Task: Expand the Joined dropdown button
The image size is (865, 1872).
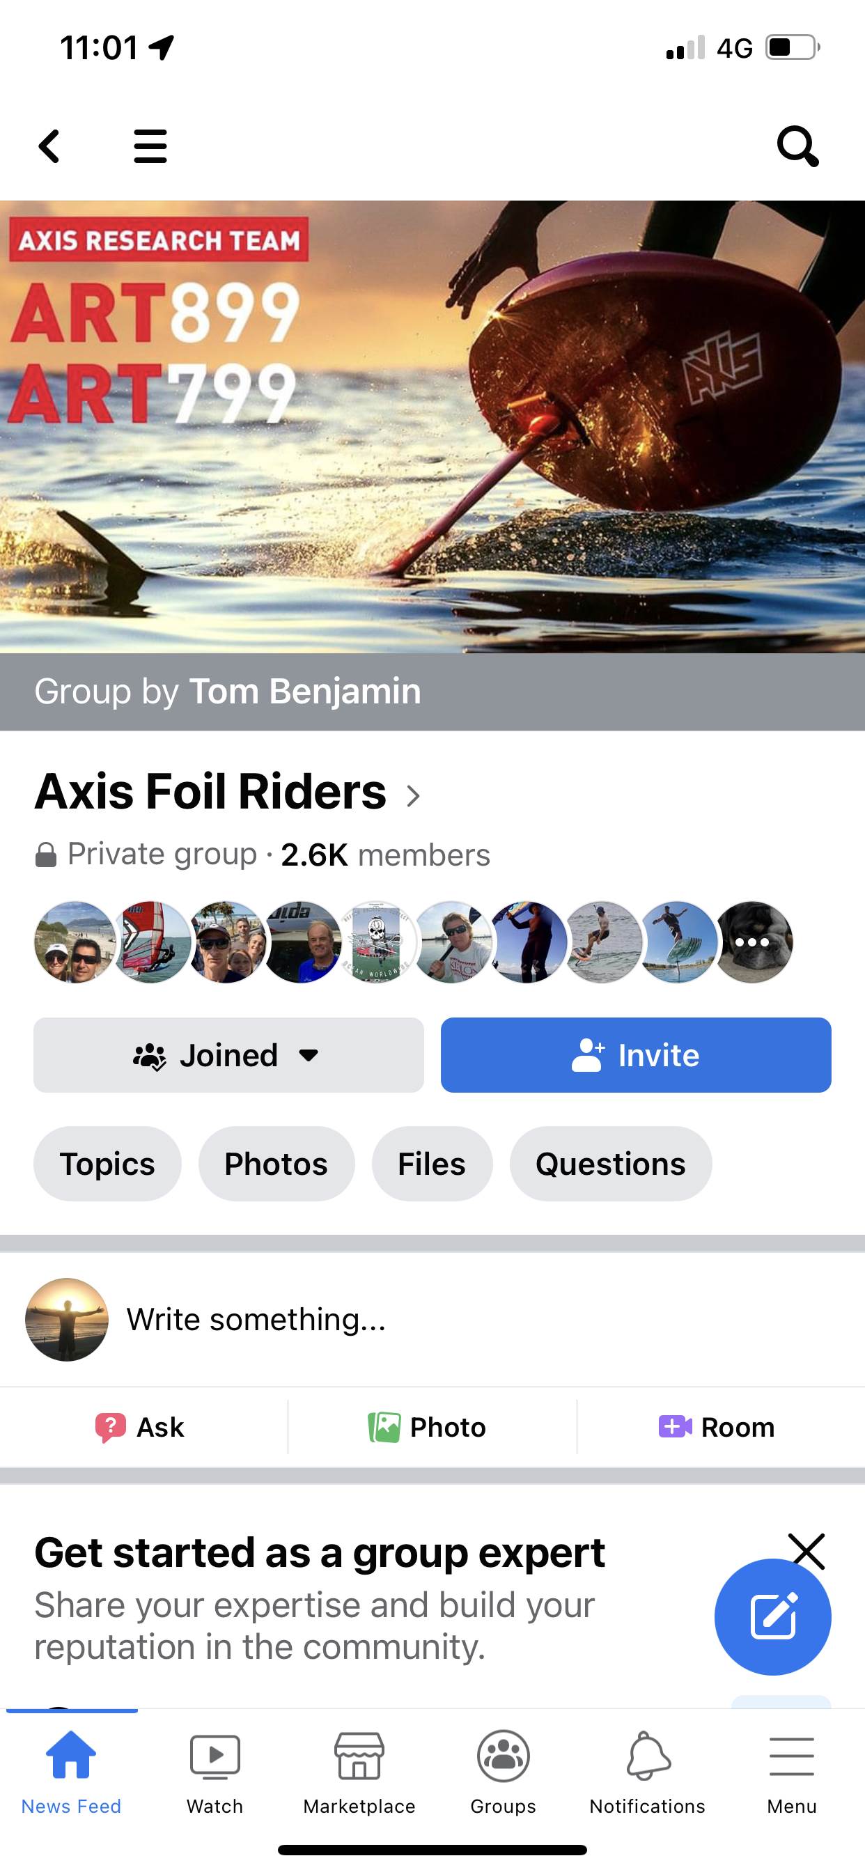Action: 228,1054
